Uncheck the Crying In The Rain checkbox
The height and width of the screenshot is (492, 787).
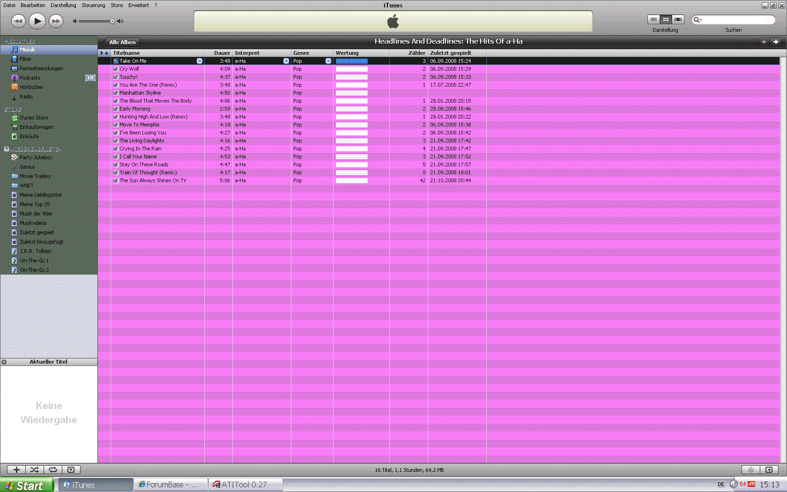pyautogui.click(x=116, y=149)
